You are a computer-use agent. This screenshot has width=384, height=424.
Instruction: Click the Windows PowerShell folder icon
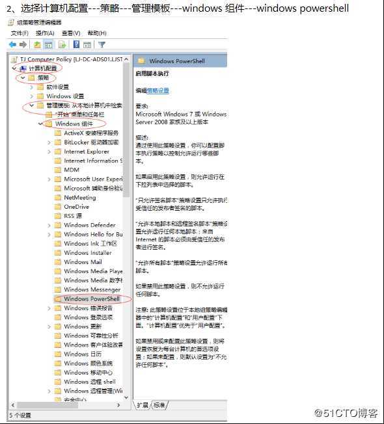58,298
